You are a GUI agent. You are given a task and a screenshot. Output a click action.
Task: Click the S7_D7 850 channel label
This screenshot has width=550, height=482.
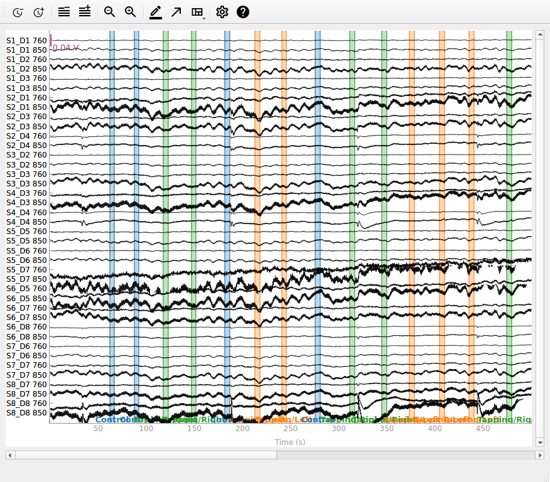click(26, 375)
